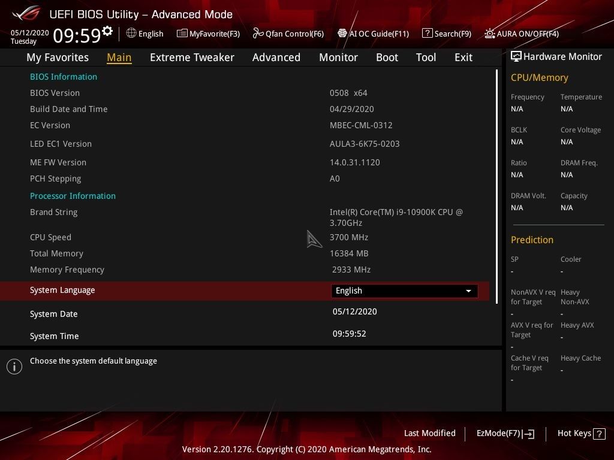Click AURA ON/OFF(F4) label
614x460 pixels.
click(x=528, y=34)
